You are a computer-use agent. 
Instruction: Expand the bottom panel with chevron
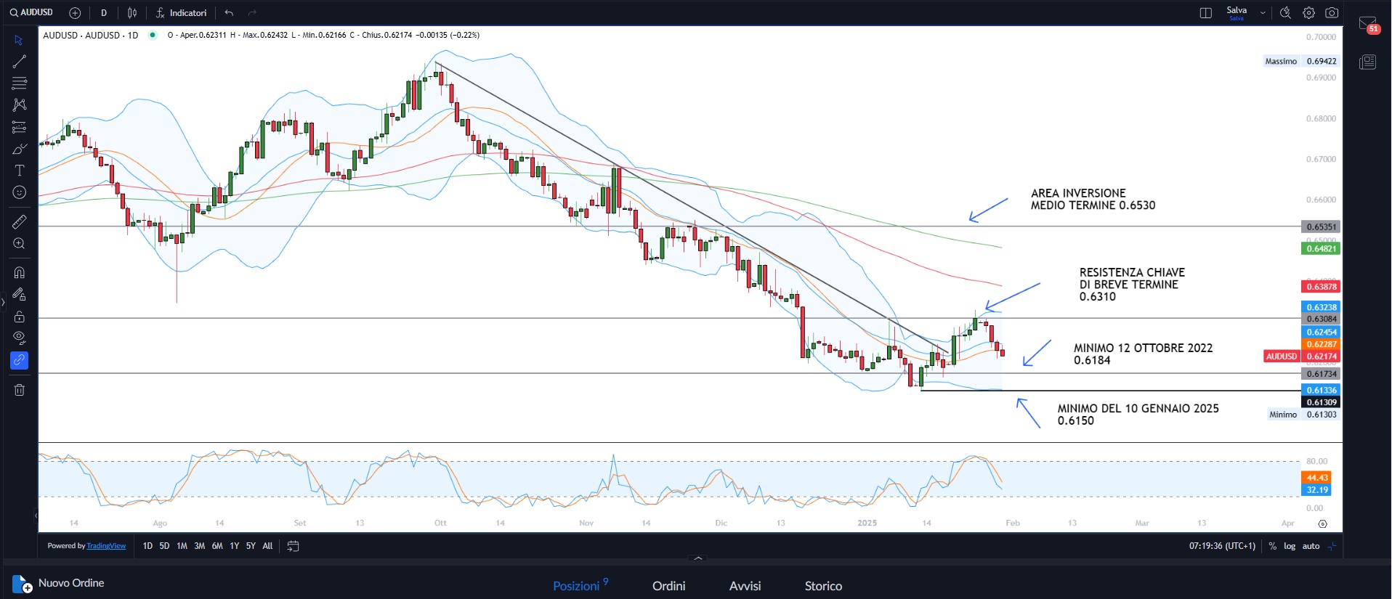pyautogui.click(x=698, y=558)
